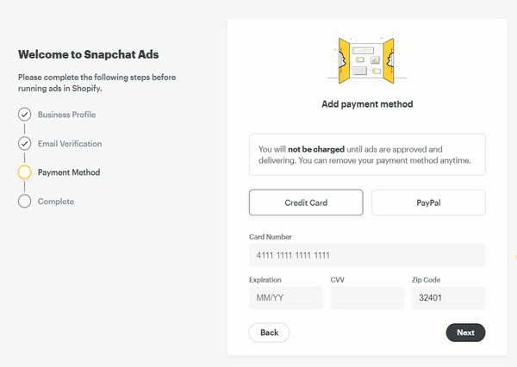Click the CVV input field

tap(367, 298)
